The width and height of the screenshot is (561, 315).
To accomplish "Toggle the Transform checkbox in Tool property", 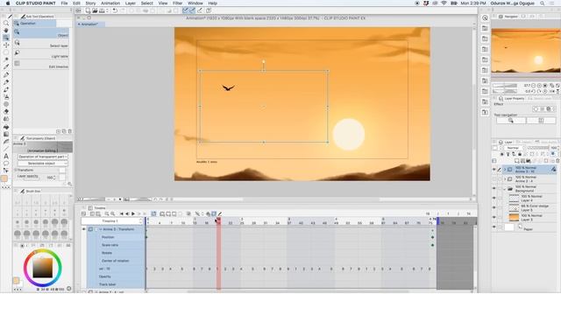I will [x=62, y=171].
